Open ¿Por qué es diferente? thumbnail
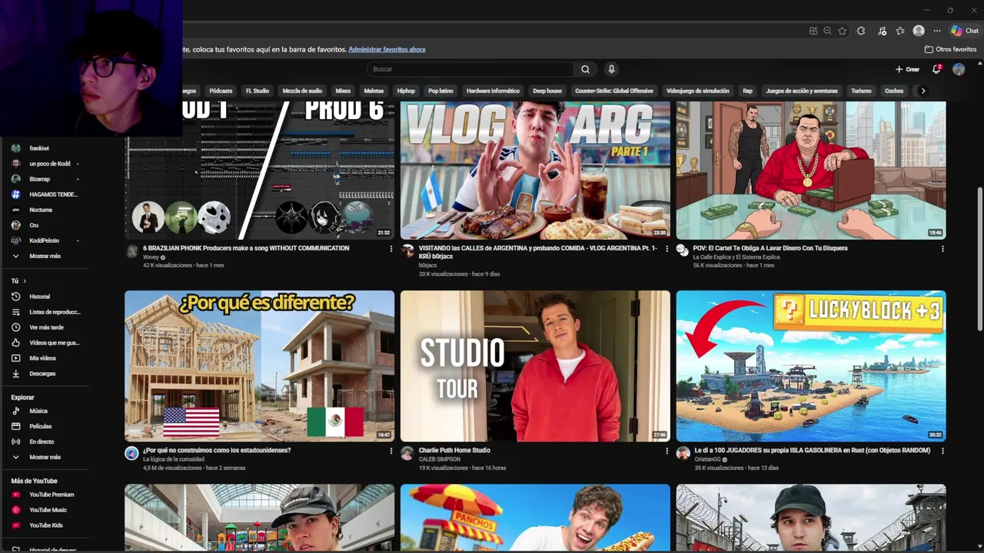Screen dimensions: 984x553 coord(260,366)
